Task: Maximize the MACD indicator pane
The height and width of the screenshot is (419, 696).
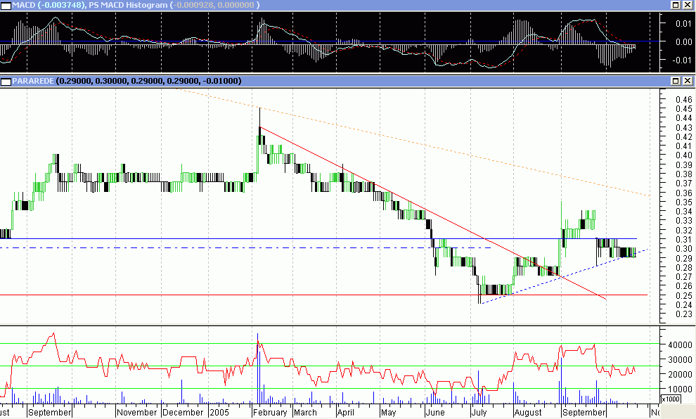Action: (x=676, y=5)
